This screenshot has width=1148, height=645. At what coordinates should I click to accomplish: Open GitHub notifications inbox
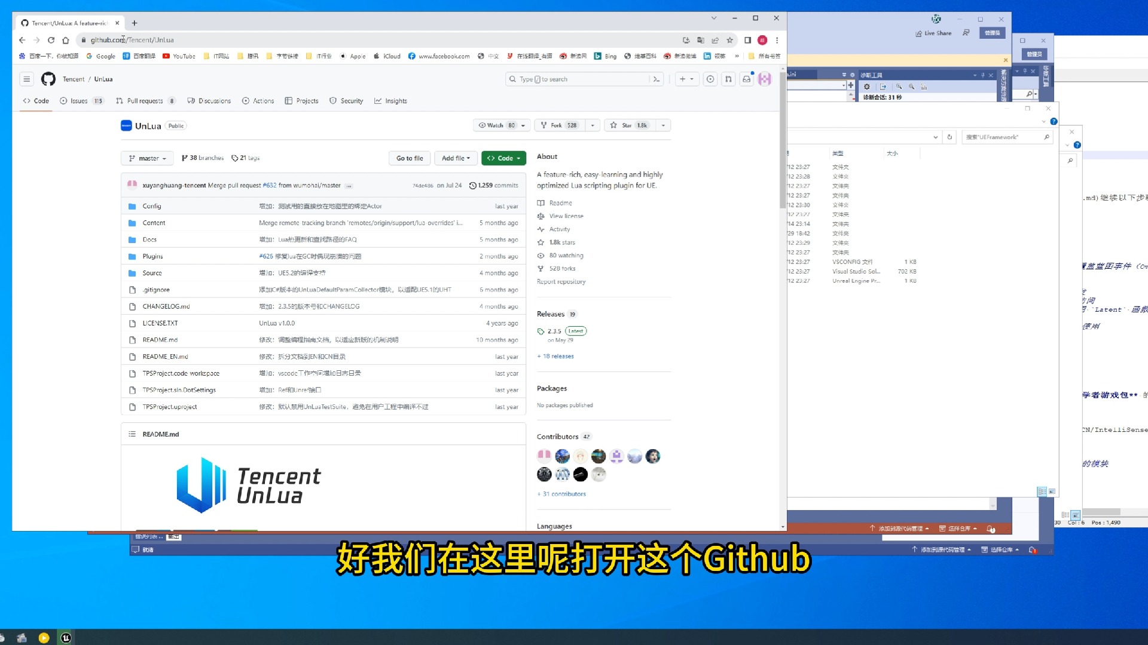[747, 79]
